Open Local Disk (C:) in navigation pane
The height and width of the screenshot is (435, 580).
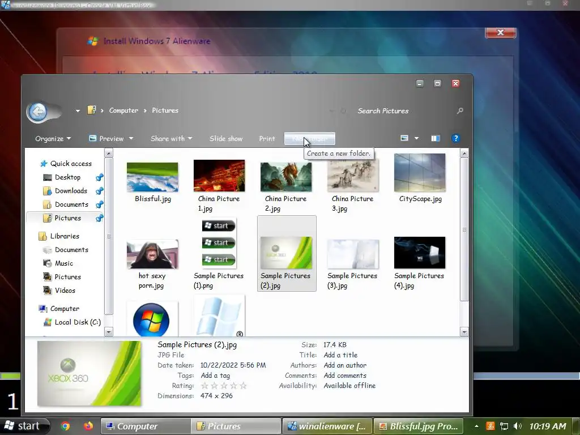(x=72, y=322)
